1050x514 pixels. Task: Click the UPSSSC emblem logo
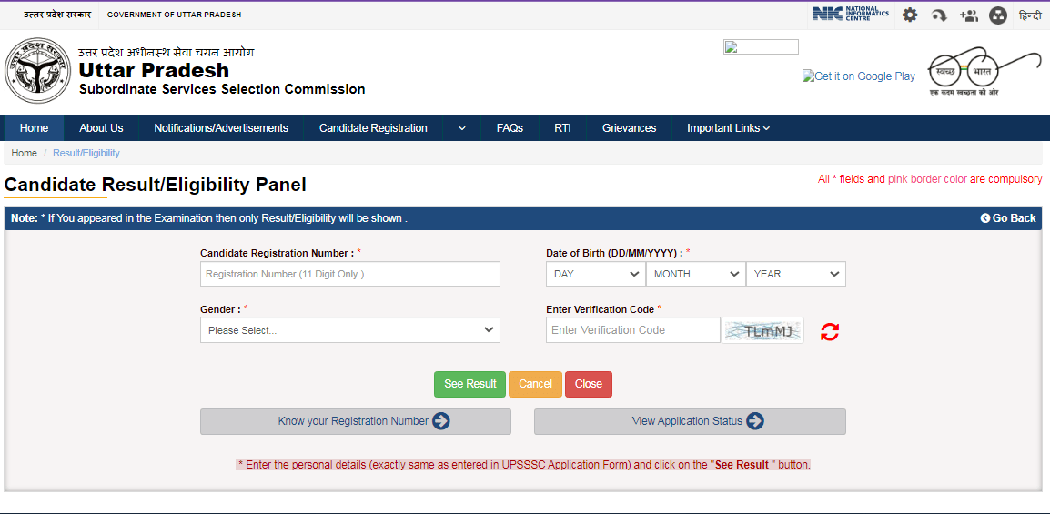(38, 71)
